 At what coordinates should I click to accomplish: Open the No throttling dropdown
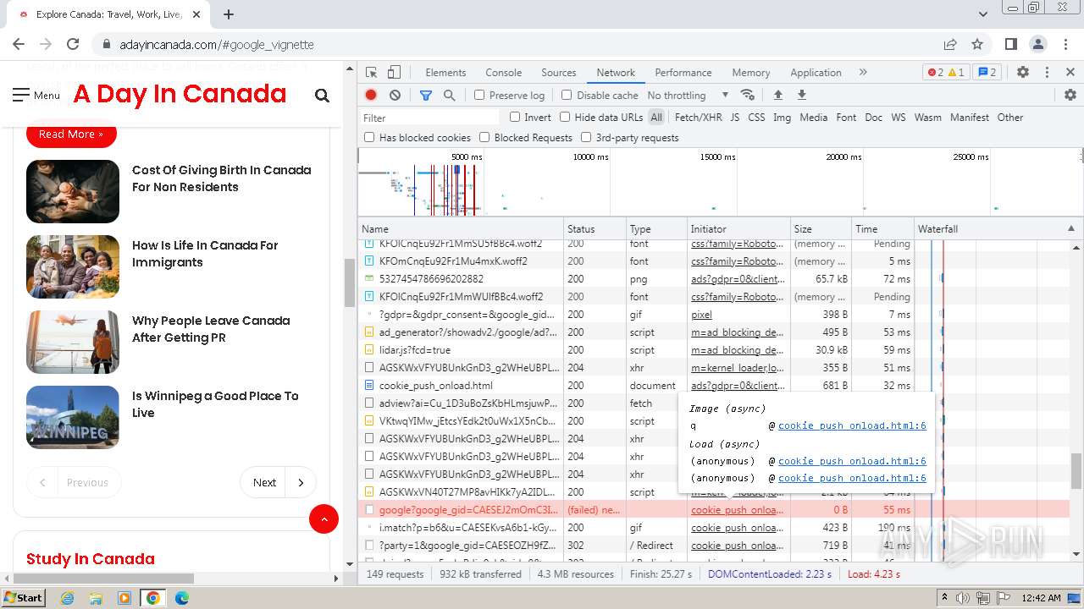688,96
